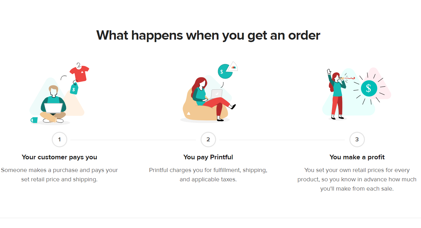This screenshot has width=421, height=228.
Task: Click the 'What happens when you get an order' title
Action: [x=208, y=35]
